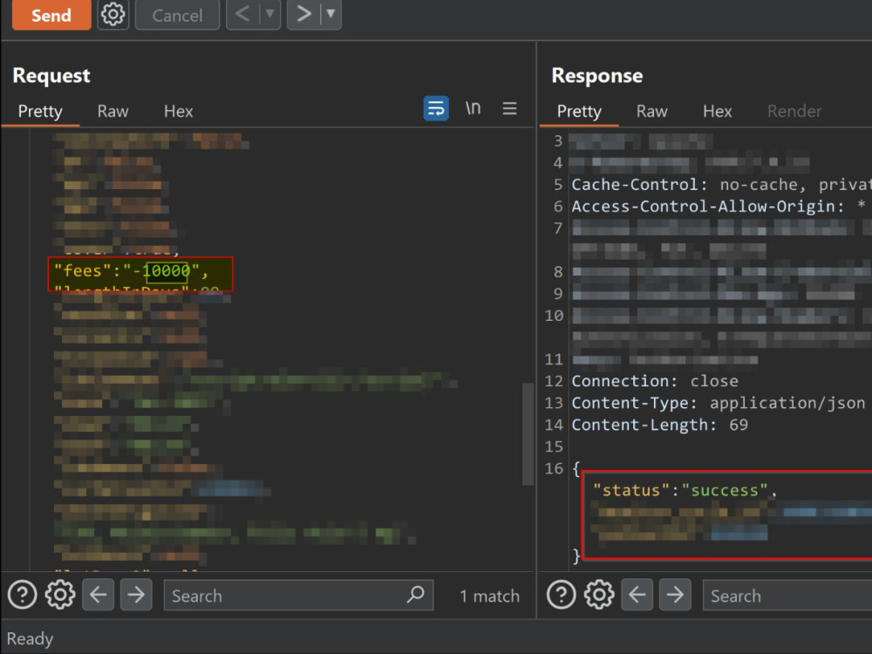Click the "Content-Length: 69" line
This screenshot has width=872, height=654.
[659, 425]
